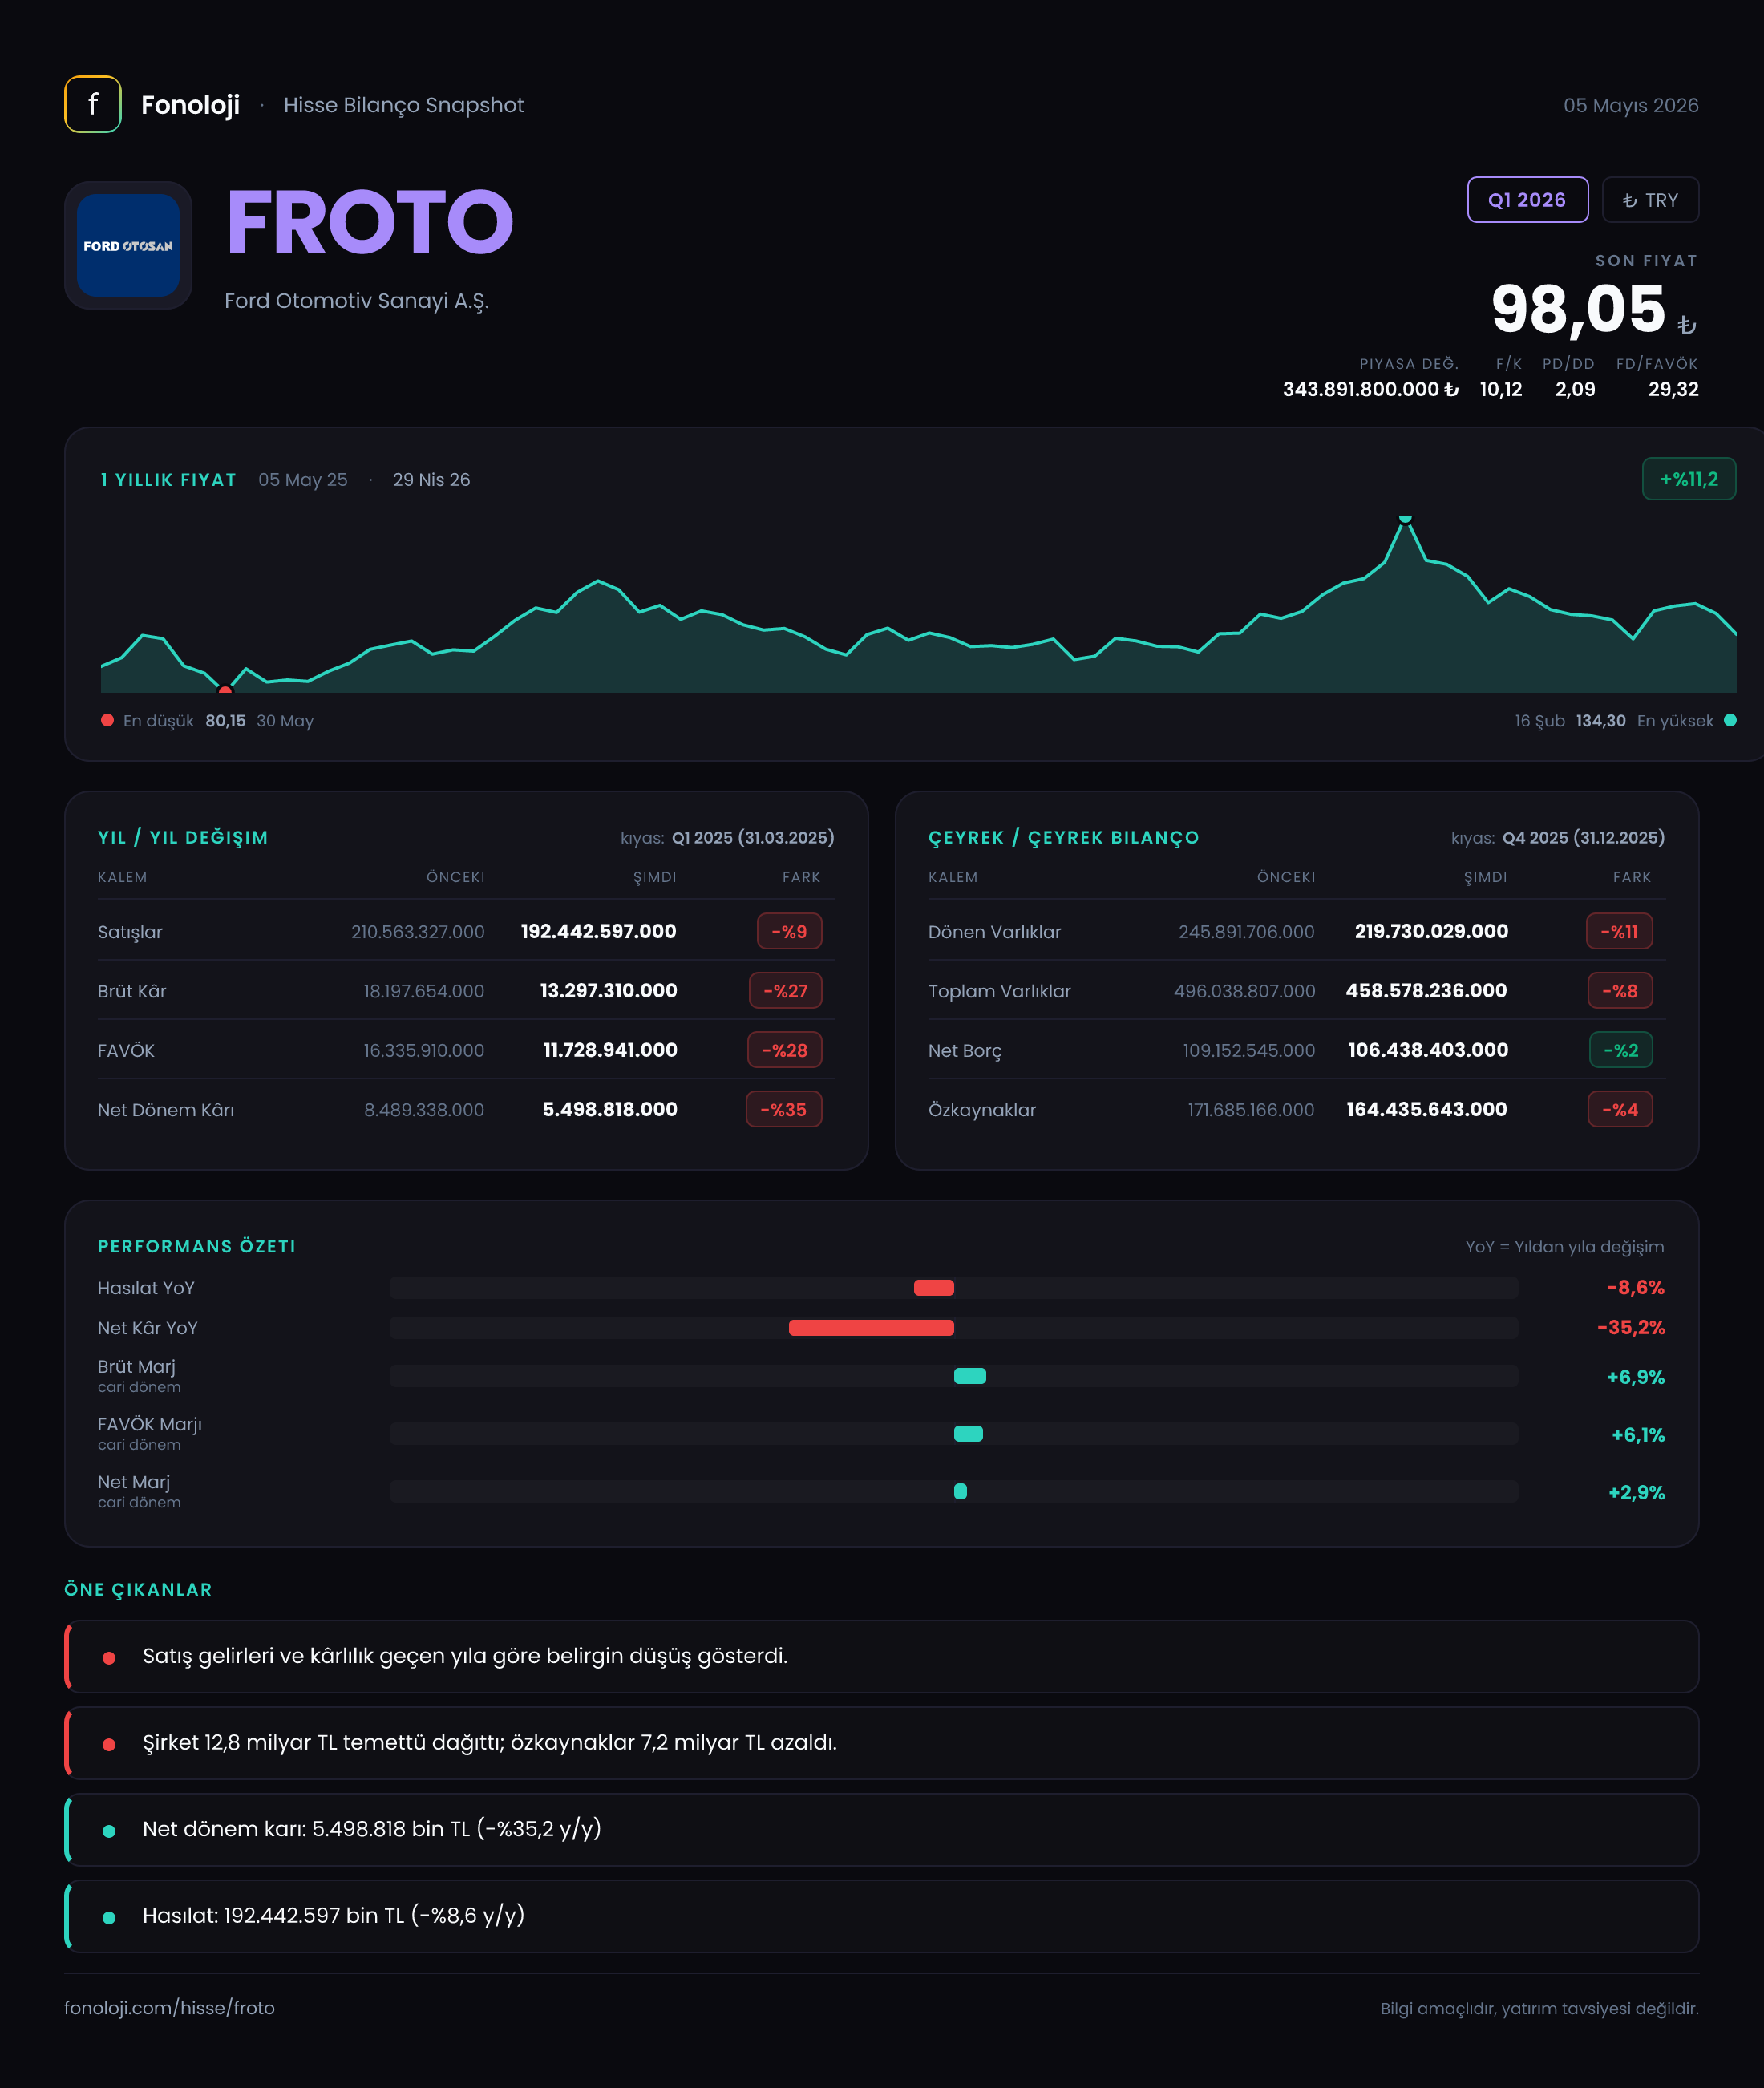Click the highest price teal marker on chart
Image resolution: width=1764 pixels, height=2088 pixels.
pyautogui.click(x=1405, y=519)
